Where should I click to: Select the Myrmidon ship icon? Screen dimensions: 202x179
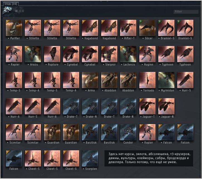(166, 80)
